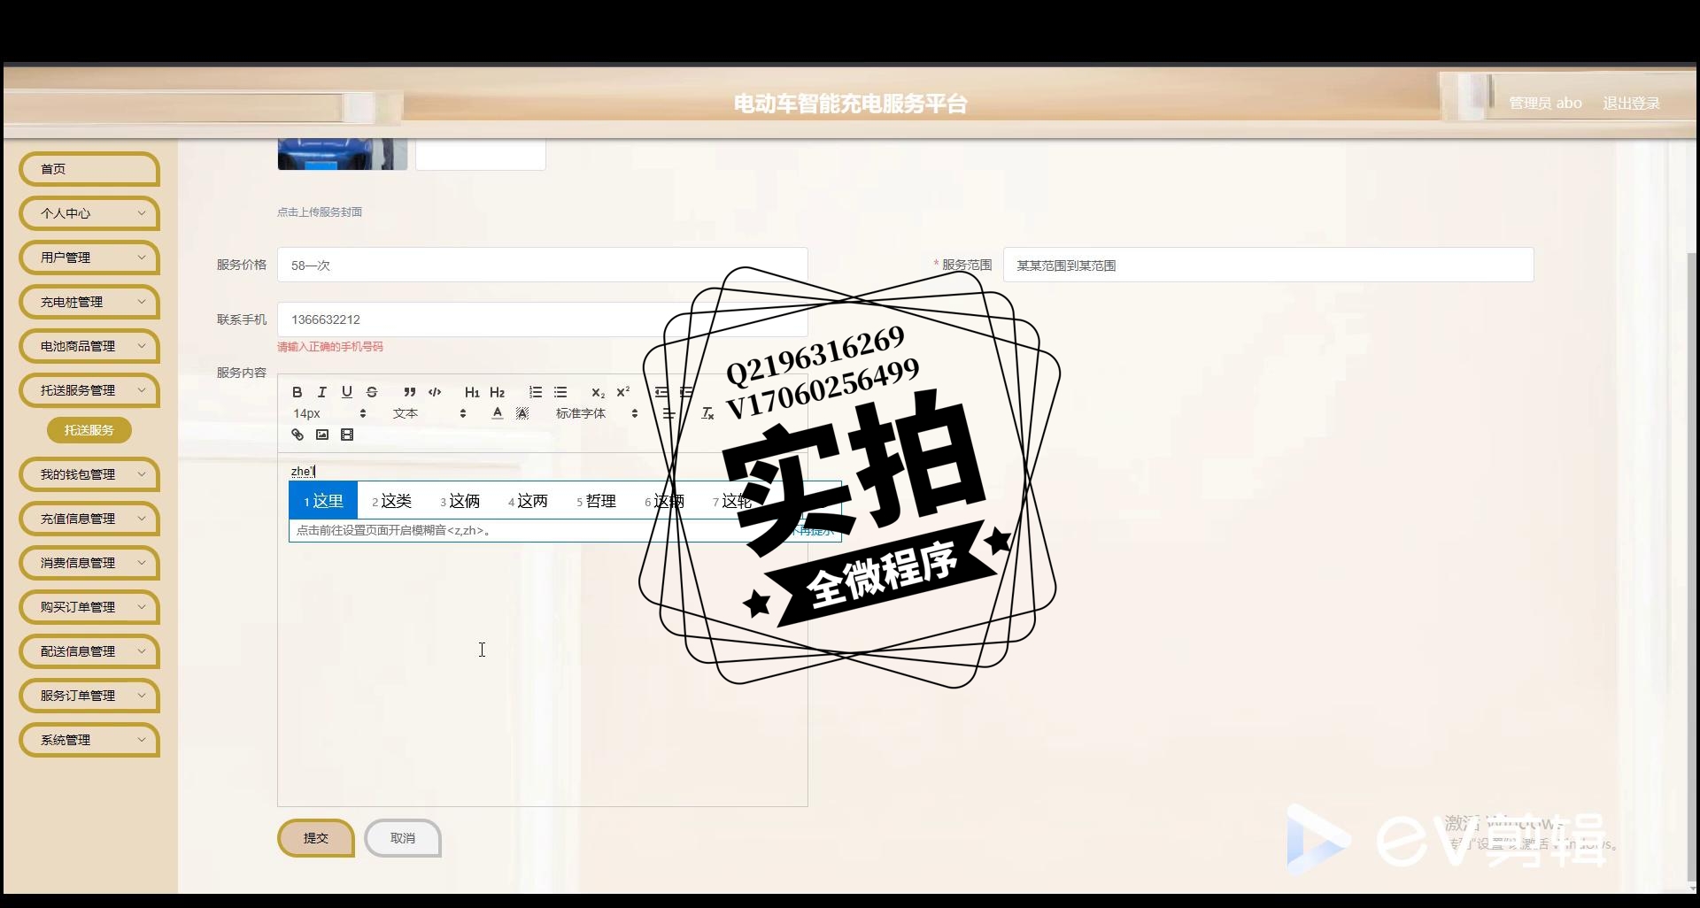This screenshot has height=908, width=1700.
Task: Click the 联系手机 input field
Action: click(542, 319)
